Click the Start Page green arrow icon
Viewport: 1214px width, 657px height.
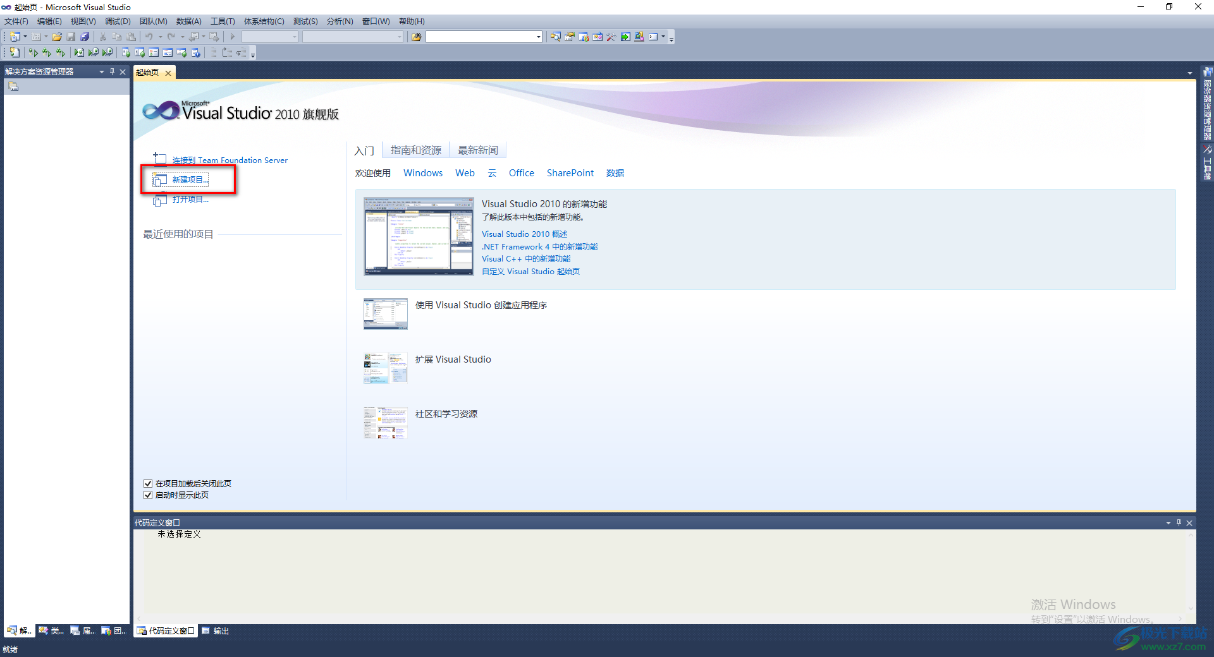[625, 37]
